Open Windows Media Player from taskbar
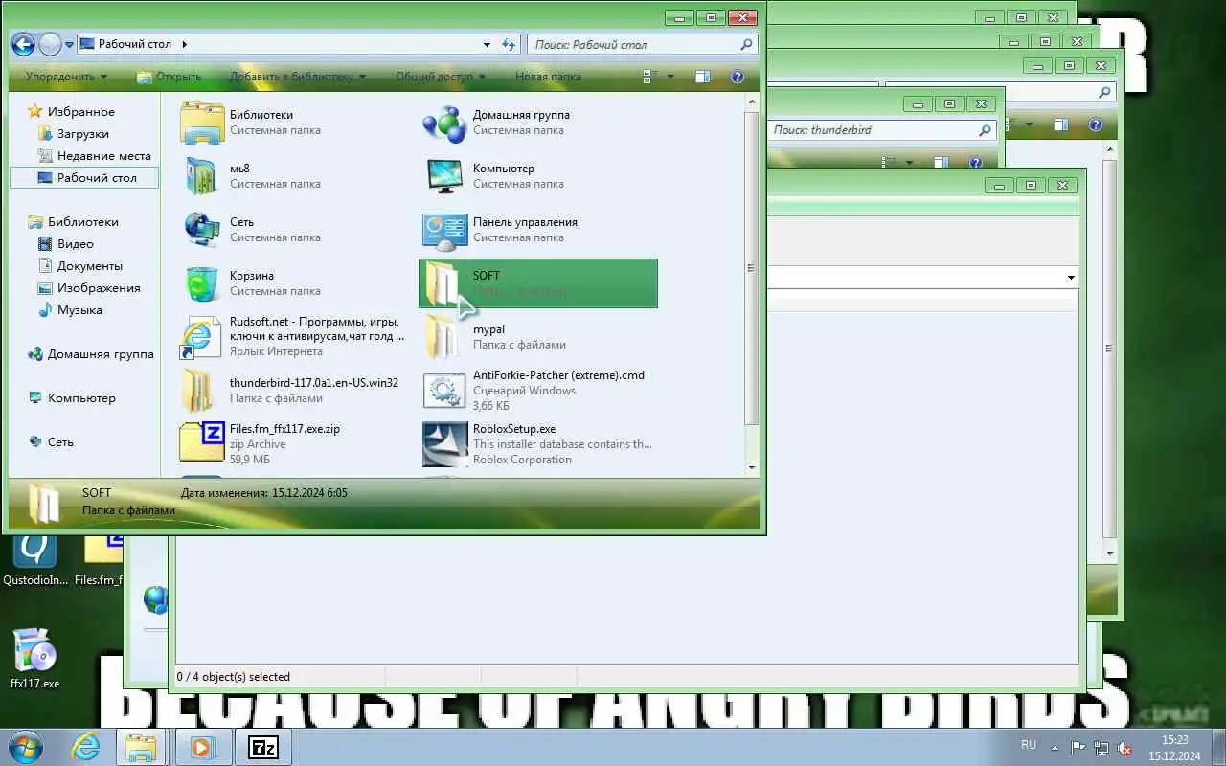This screenshot has height=766, width=1226. point(202,747)
